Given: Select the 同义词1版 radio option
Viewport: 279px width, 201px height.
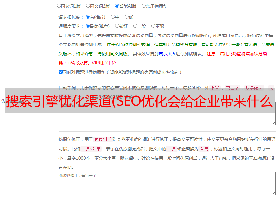Looking at the screenshot, I should pos(59,6).
